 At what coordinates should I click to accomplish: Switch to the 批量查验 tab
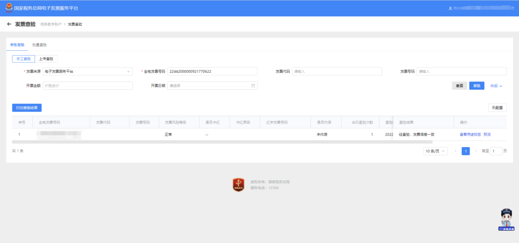point(39,45)
